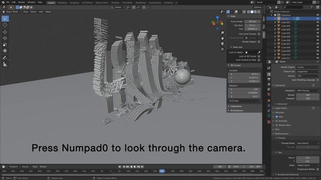The image size is (321, 180).
Task: Jump to the timeline end frame
Action: coord(142,166)
